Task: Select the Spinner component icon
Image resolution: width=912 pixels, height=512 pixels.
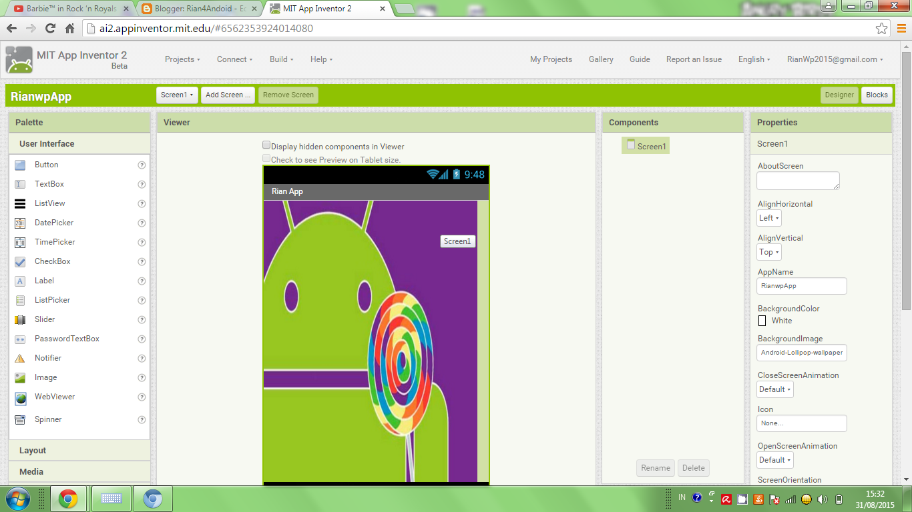Action: [x=20, y=419]
